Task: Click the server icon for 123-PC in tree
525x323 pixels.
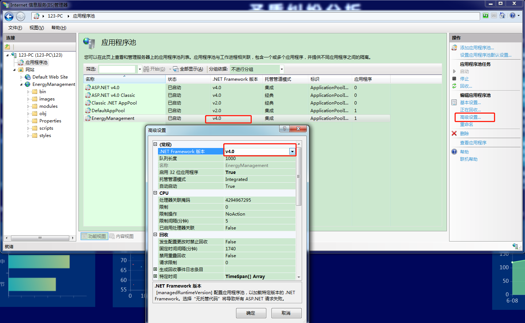Action: tap(14, 55)
